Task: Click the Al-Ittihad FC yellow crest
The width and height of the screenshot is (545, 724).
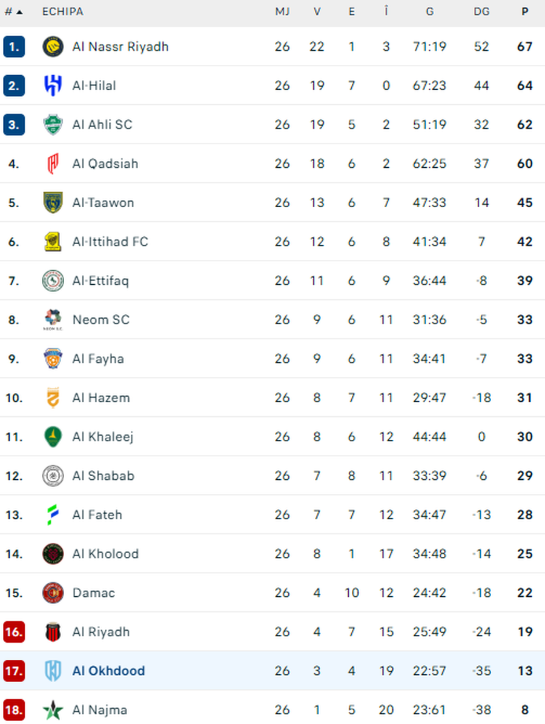Action: 53,242
